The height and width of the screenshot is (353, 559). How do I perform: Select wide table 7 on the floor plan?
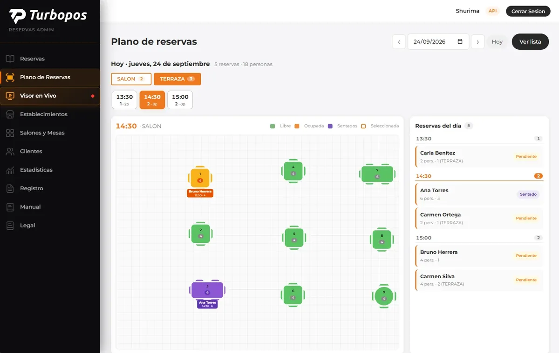(x=377, y=174)
